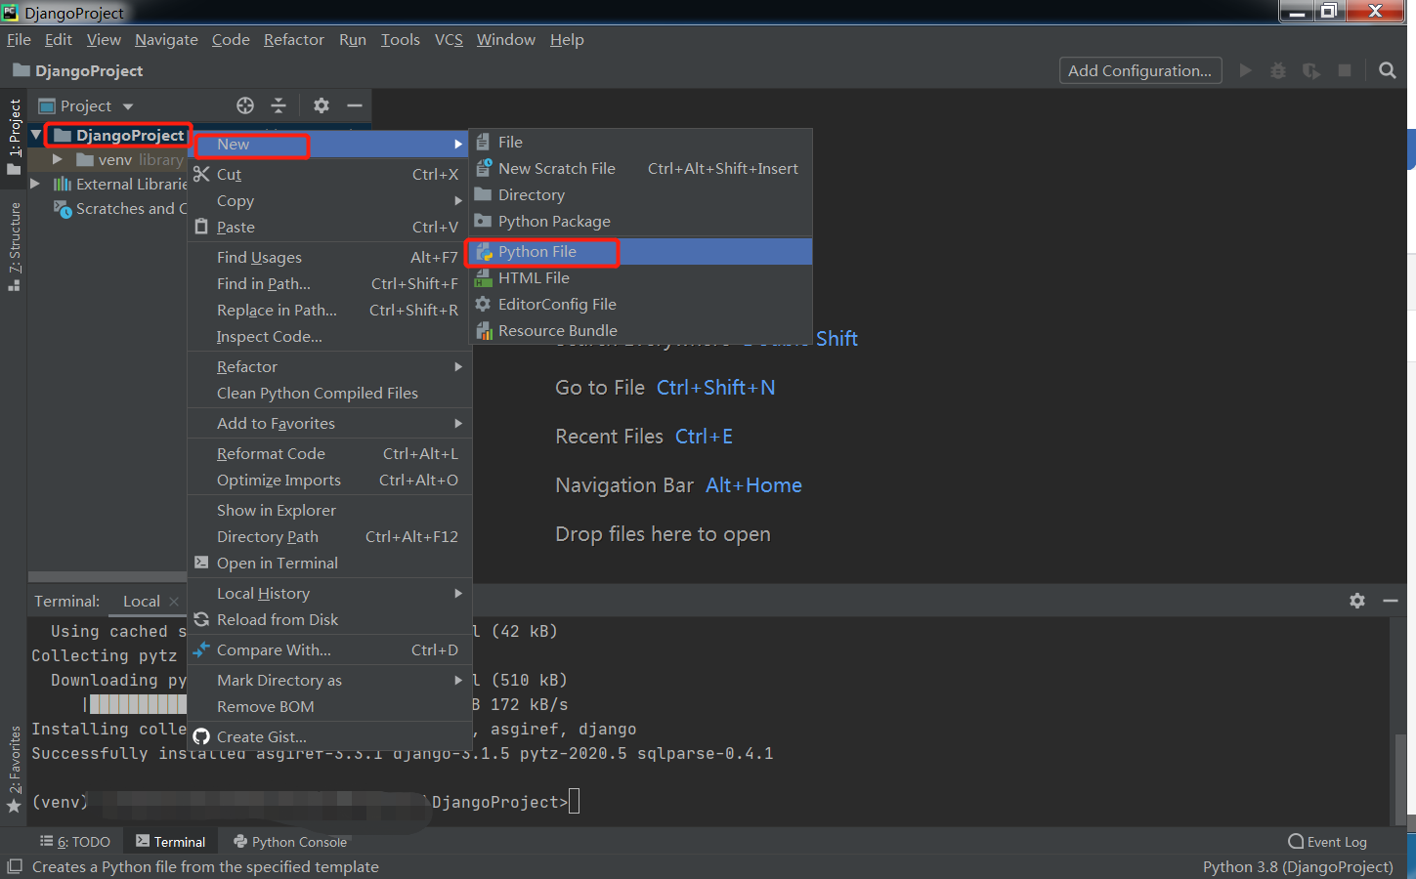Click the locate/scroll-from-source target icon
The image size is (1416, 879).
(x=245, y=105)
